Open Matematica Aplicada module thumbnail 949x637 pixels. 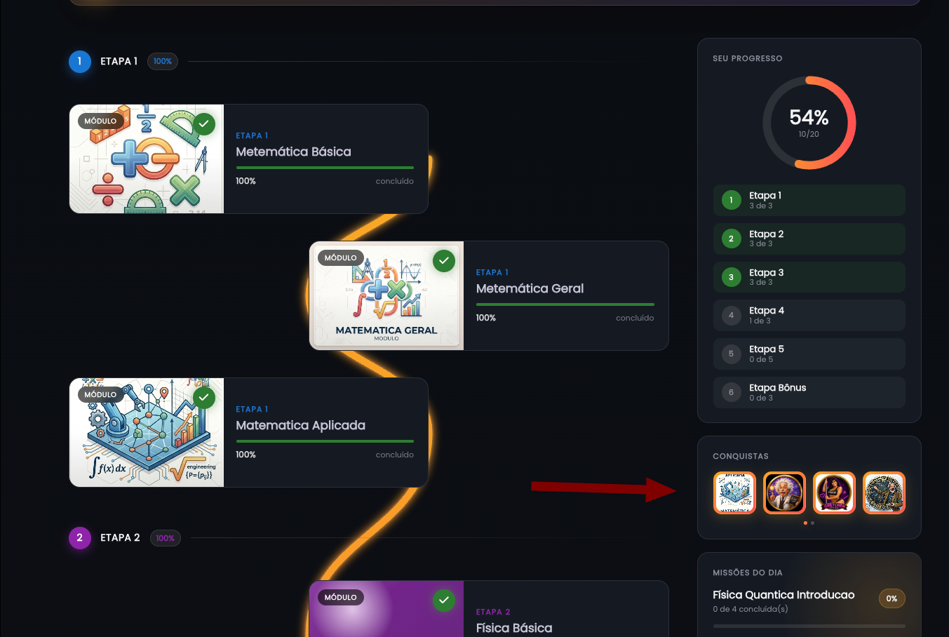(147, 432)
